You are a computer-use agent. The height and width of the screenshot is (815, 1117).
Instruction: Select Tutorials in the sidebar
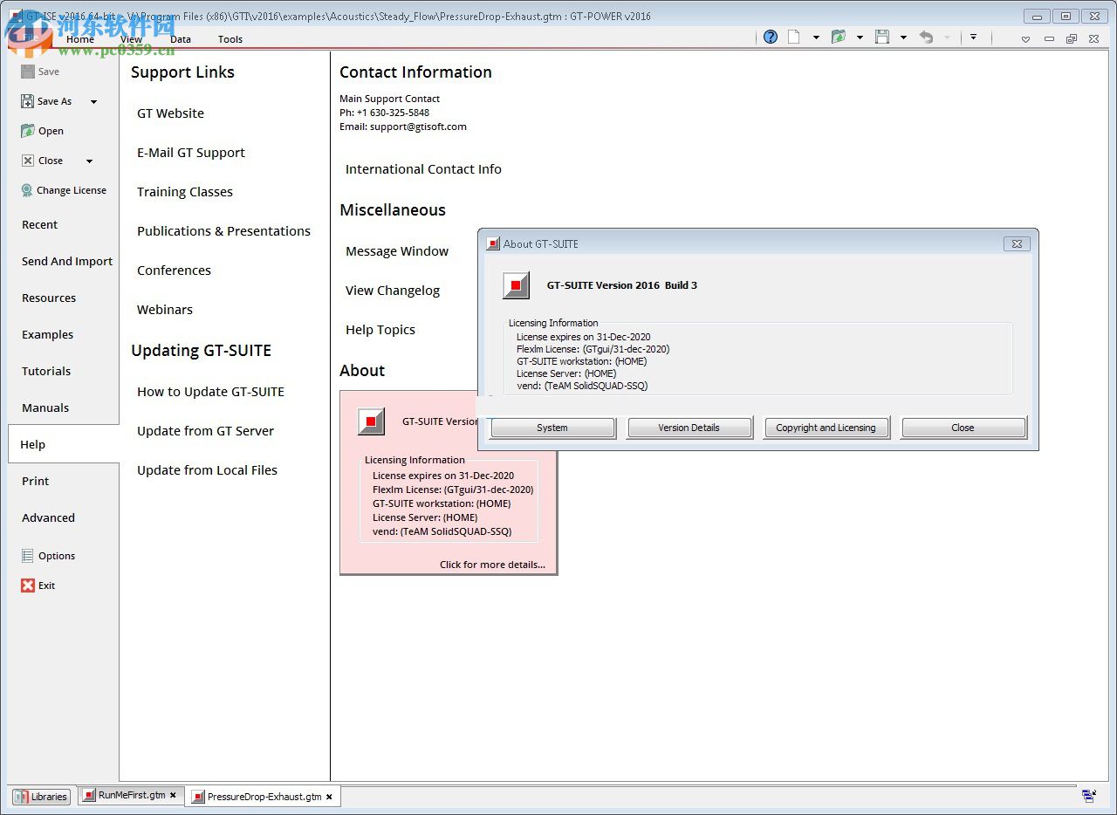46,371
